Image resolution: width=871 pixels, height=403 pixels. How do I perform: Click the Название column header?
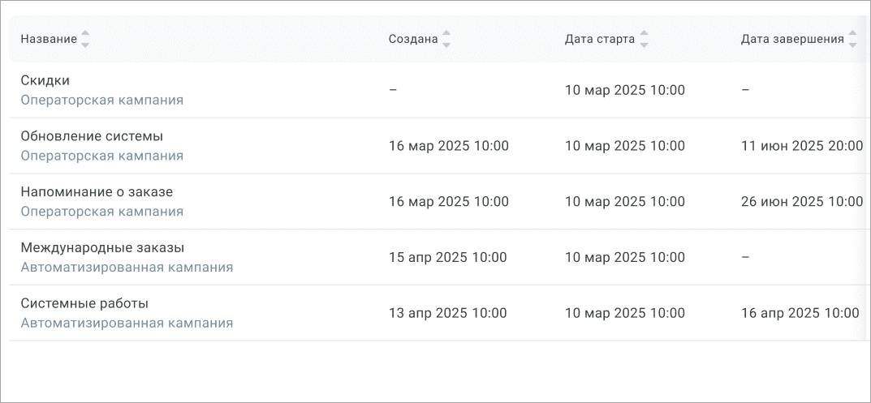click(49, 39)
